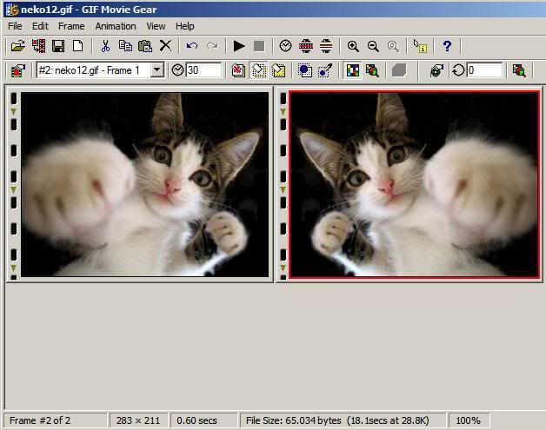Viewport: 546px width, 430px height.
Task: Expand the frame selector dropdown arrow
Action: pyautogui.click(x=156, y=70)
